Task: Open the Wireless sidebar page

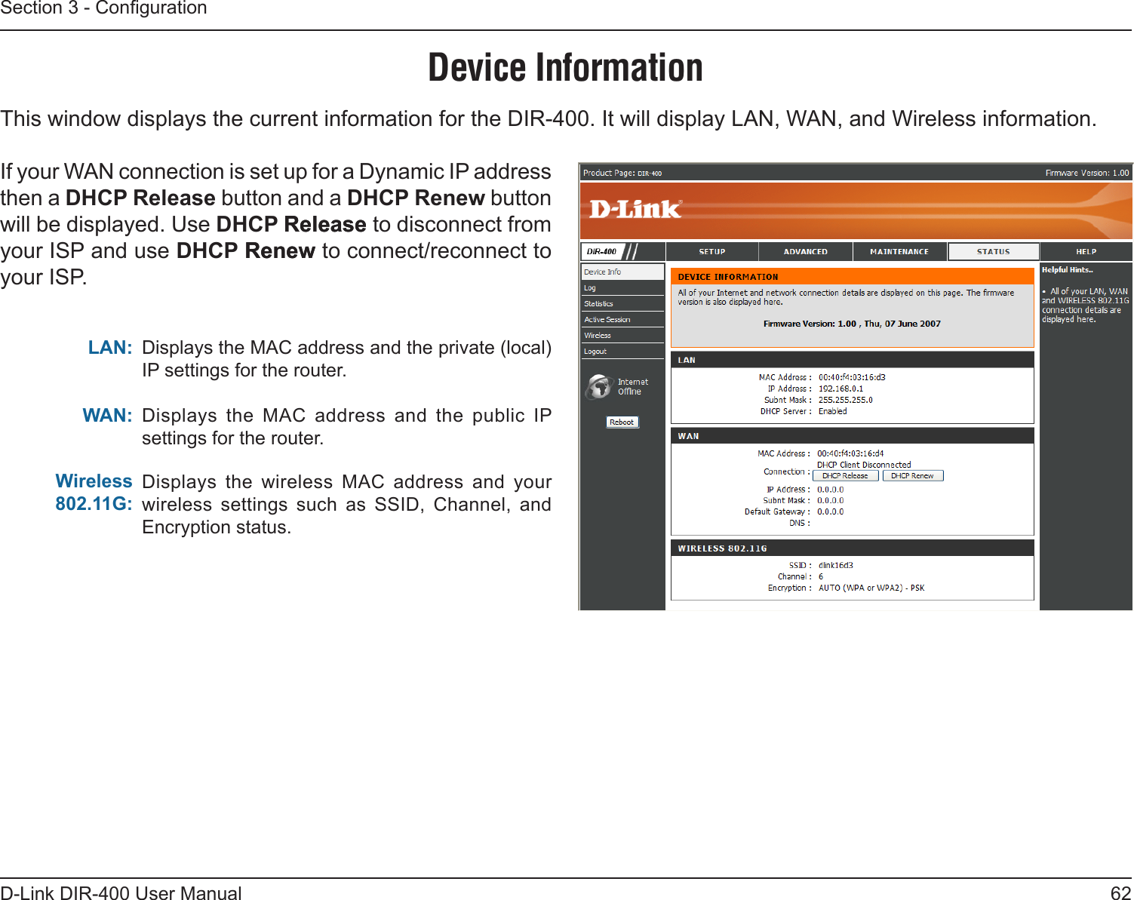Action: pos(622,335)
